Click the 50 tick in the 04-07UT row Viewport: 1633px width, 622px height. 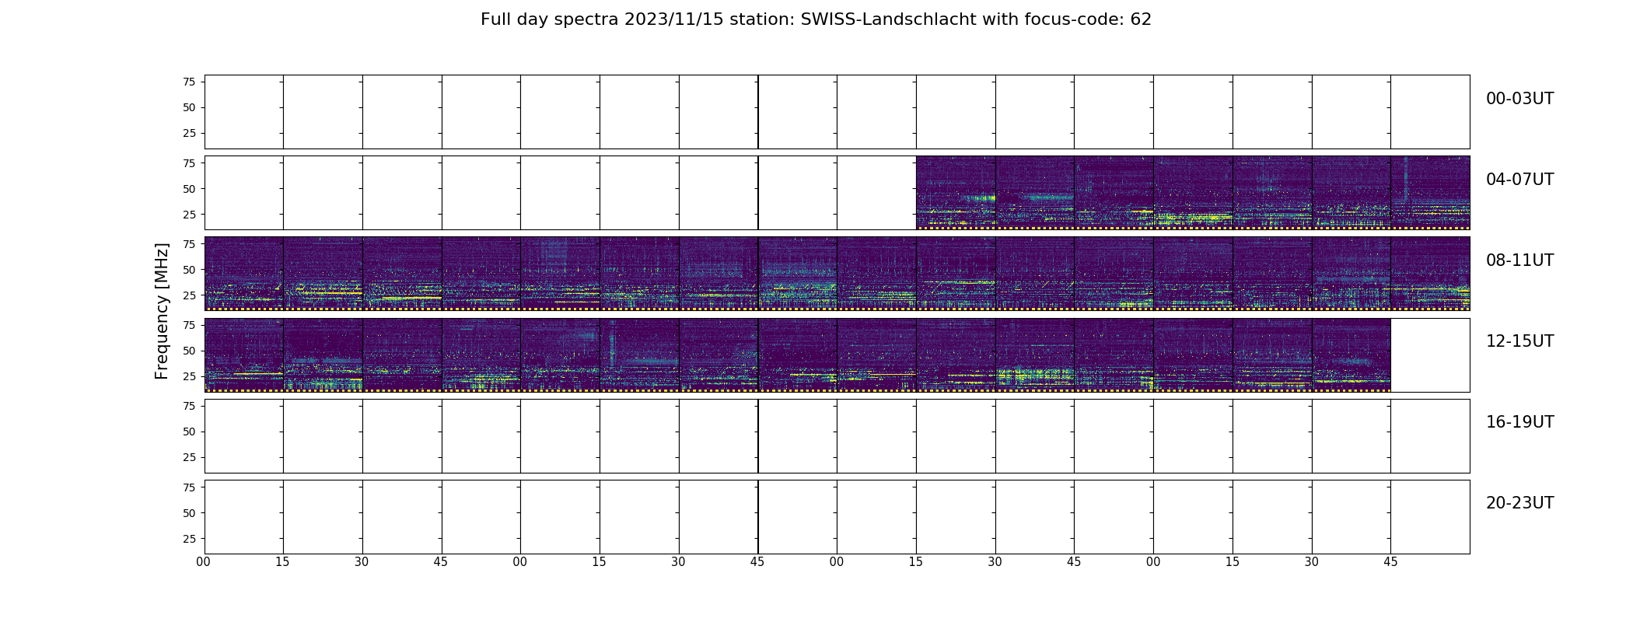(189, 188)
